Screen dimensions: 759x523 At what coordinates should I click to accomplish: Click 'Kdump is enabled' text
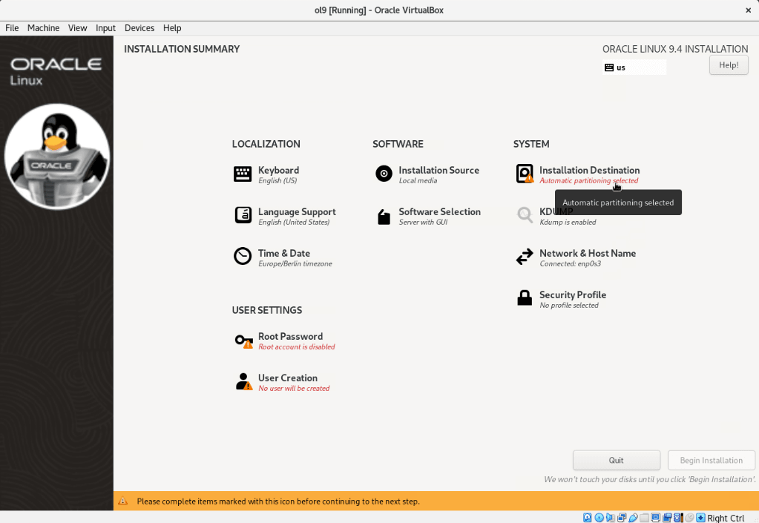568,222
